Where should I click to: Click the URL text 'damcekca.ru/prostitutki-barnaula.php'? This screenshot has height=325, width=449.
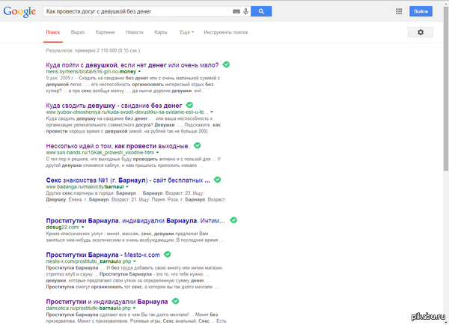pyautogui.click(x=88, y=309)
